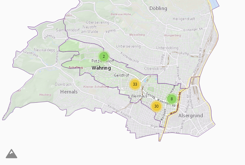245x165 pixels.
Task: Click the bold Währing district label
Action: 101,68
